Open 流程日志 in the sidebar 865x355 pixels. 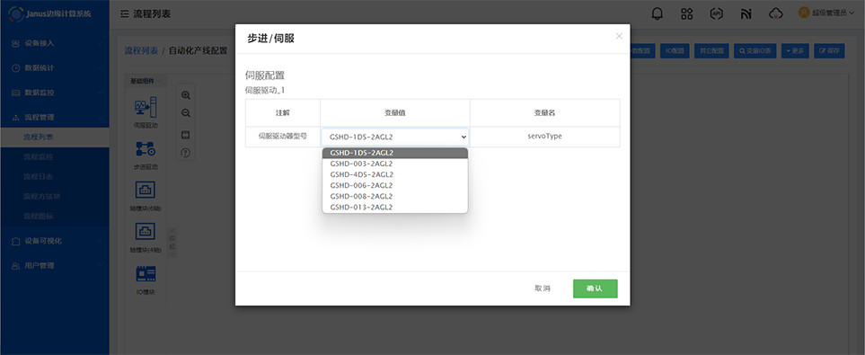[55, 177]
